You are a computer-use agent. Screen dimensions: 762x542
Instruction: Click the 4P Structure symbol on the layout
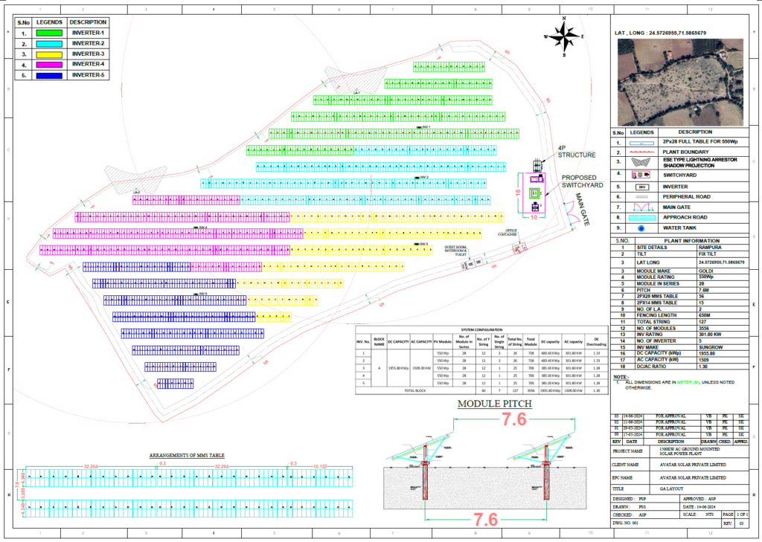pyautogui.click(x=537, y=165)
